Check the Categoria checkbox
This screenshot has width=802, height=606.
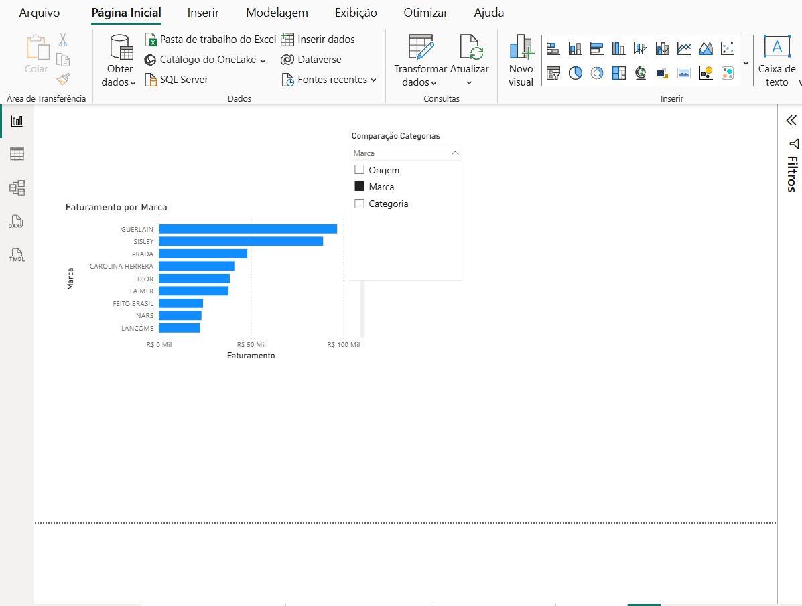[360, 204]
